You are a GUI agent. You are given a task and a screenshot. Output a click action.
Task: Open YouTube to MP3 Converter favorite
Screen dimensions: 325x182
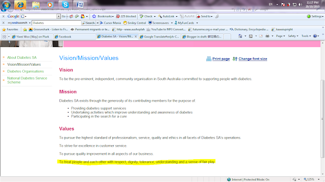pyautogui.click(x=166, y=29)
